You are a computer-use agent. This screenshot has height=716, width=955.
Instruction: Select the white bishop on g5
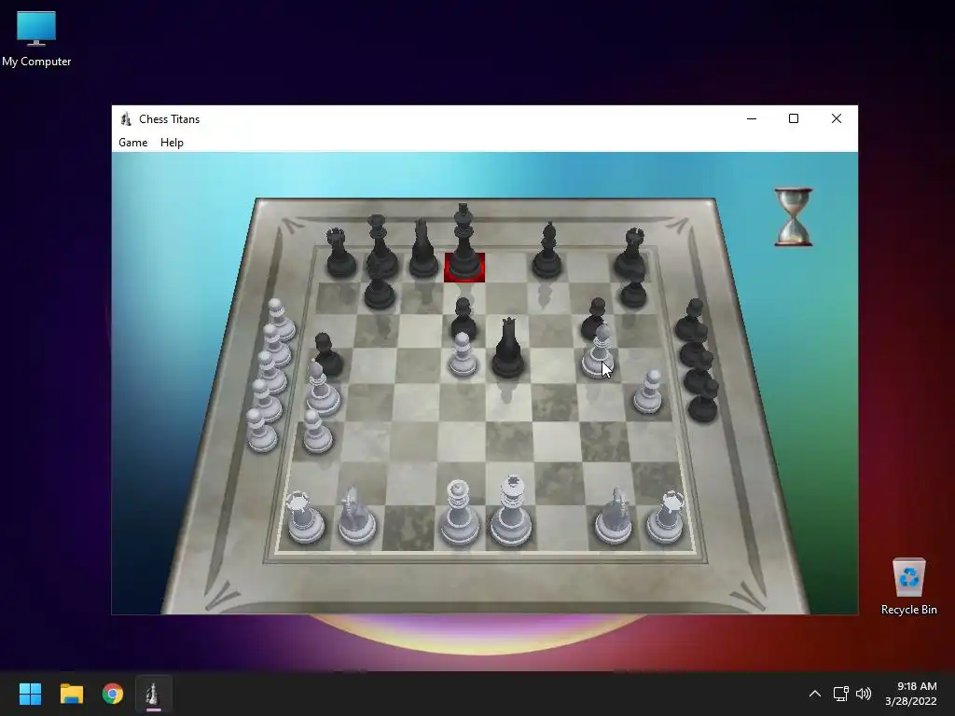(x=597, y=351)
